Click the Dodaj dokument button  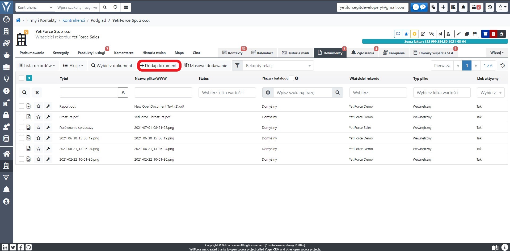click(158, 65)
